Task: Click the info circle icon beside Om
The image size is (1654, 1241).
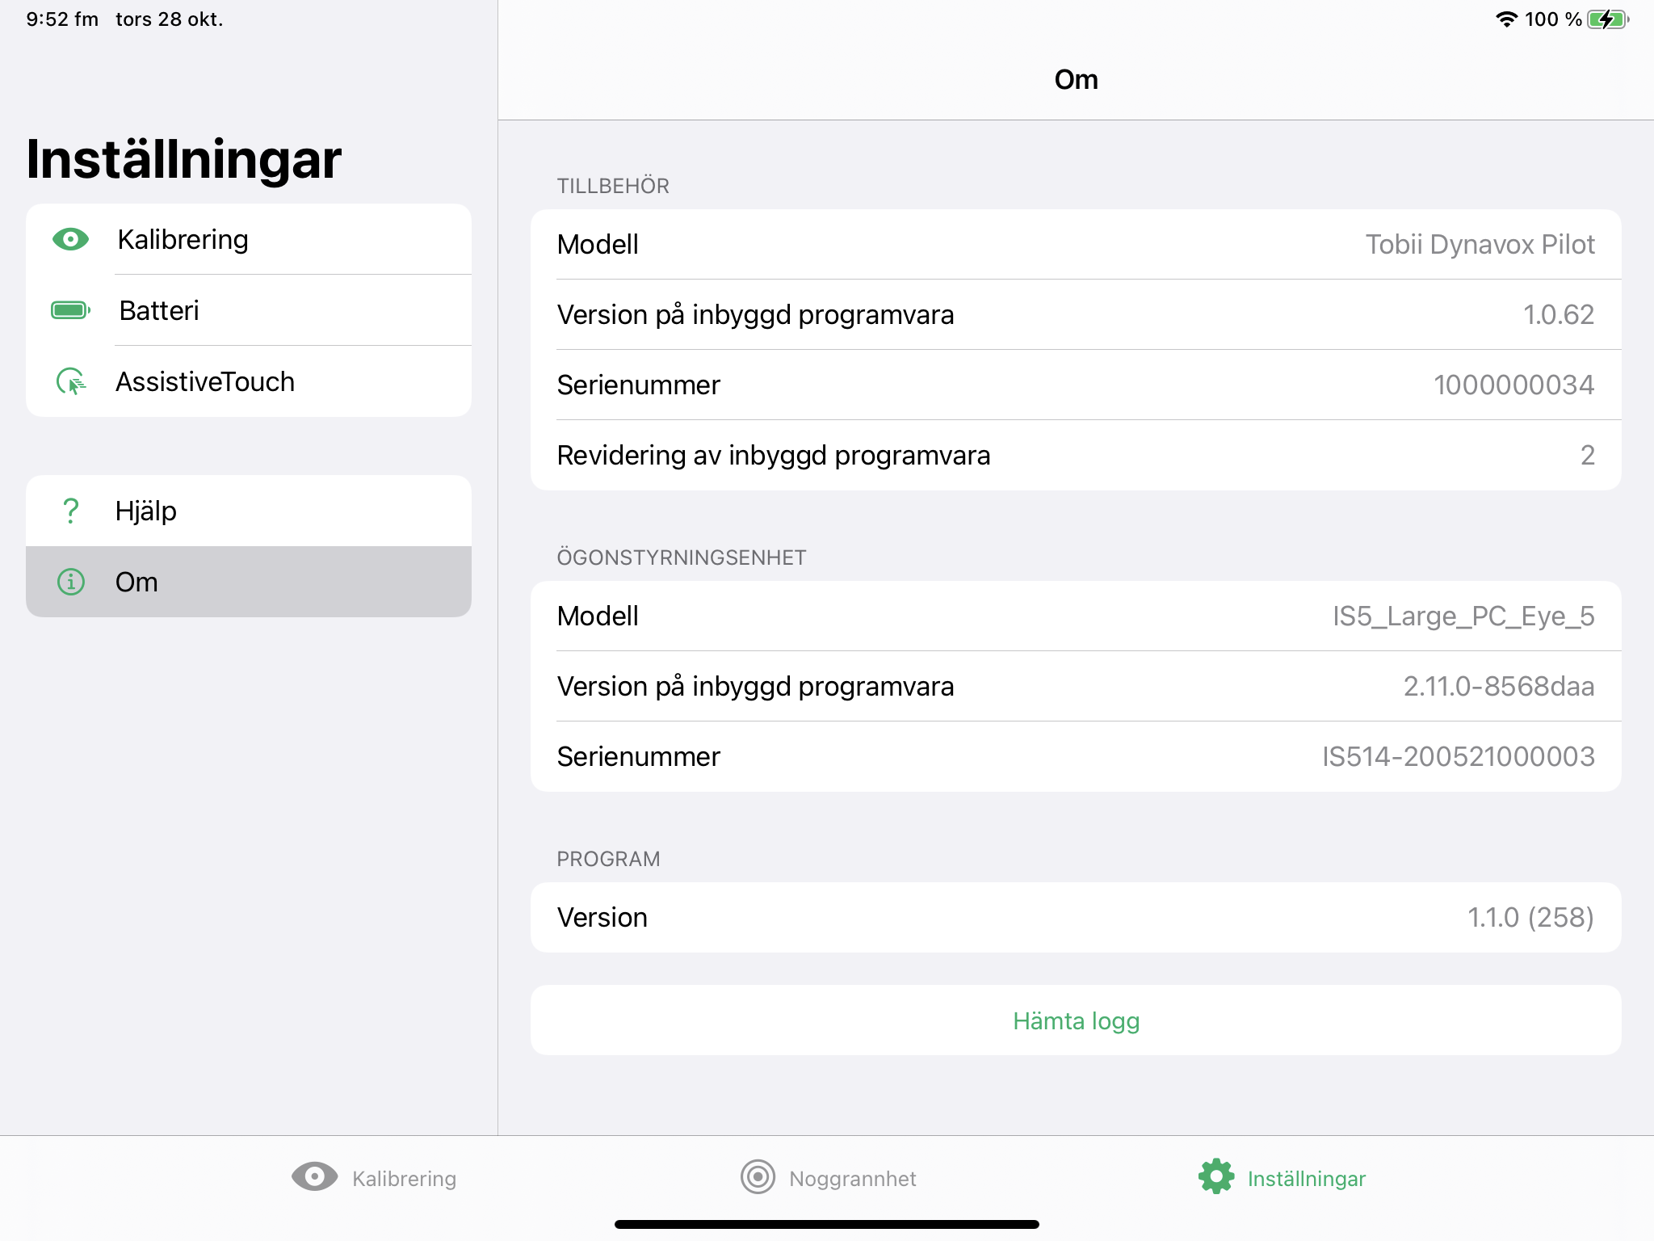Action: tap(71, 582)
